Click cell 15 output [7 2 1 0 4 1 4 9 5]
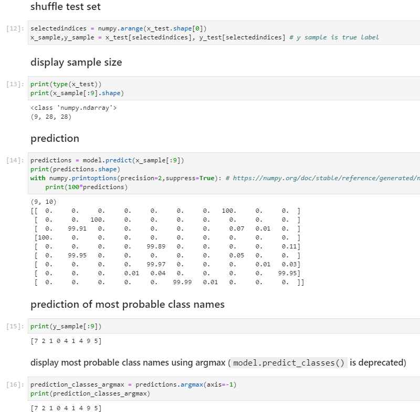The height and width of the screenshot is (416, 420). click(66, 341)
